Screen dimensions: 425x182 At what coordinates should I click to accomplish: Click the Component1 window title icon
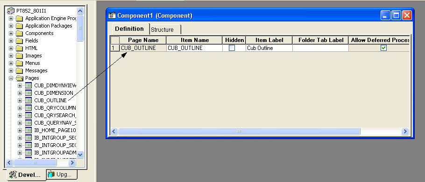(112, 15)
